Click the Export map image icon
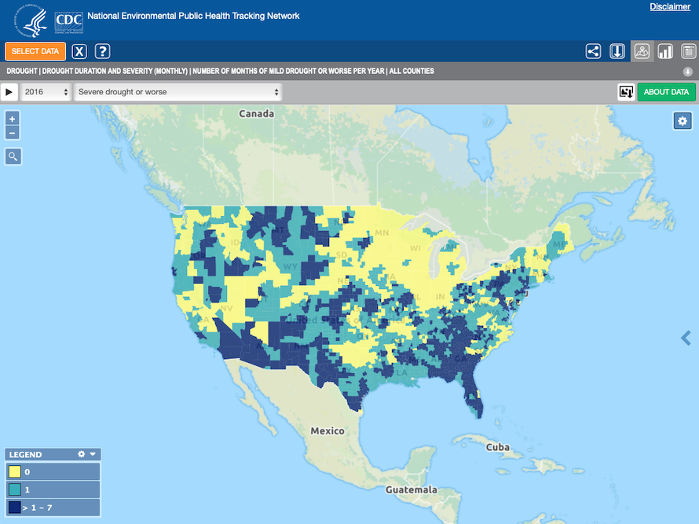The height and width of the screenshot is (524, 699). click(626, 92)
